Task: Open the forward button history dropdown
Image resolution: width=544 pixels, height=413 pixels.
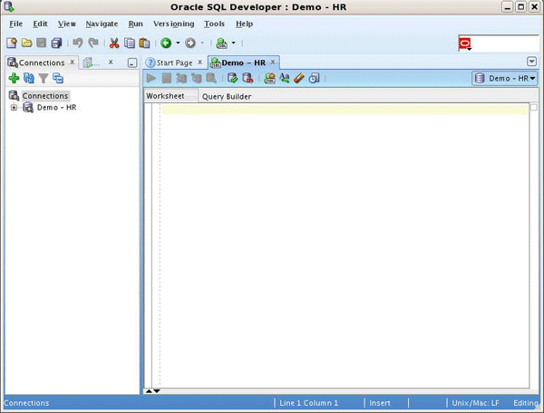Action: coord(202,43)
